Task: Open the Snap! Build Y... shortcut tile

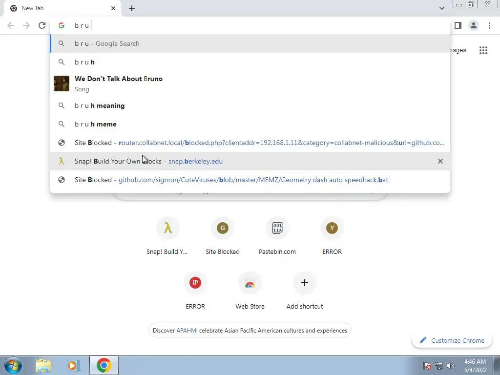Action: pyautogui.click(x=168, y=236)
